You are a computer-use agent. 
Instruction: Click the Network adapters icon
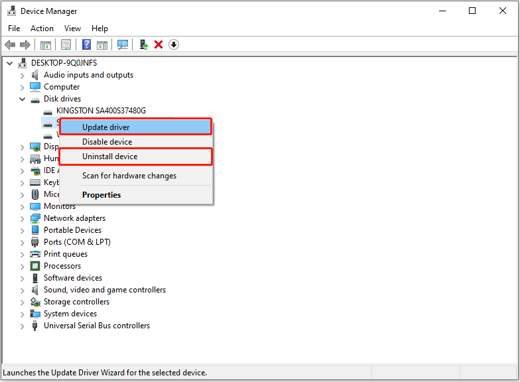pyautogui.click(x=35, y=218)
